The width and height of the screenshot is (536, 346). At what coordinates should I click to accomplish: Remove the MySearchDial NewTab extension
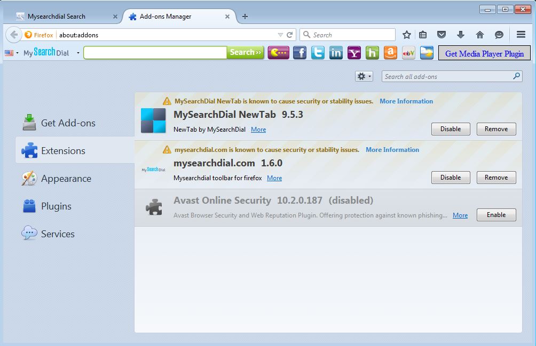[496, 129]
